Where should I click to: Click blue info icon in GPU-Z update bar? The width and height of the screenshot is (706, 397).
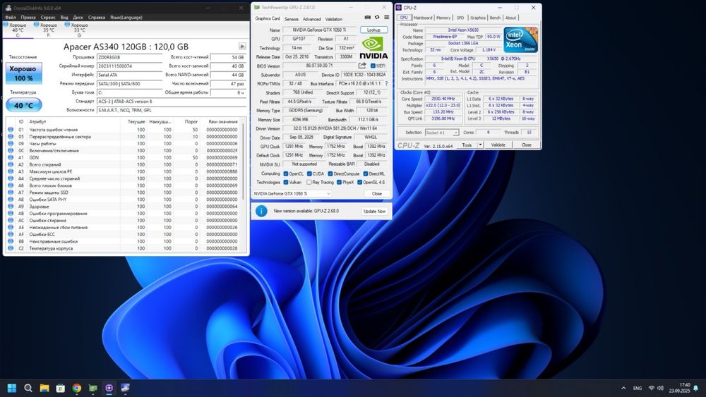click(x=261, y=211)
